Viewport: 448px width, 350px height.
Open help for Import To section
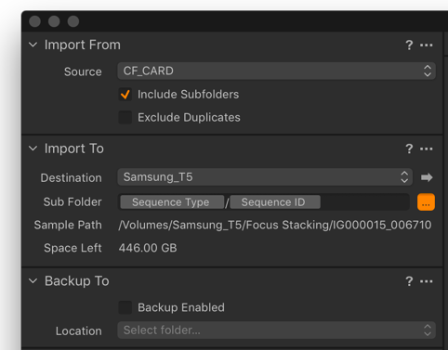point(409,149)
